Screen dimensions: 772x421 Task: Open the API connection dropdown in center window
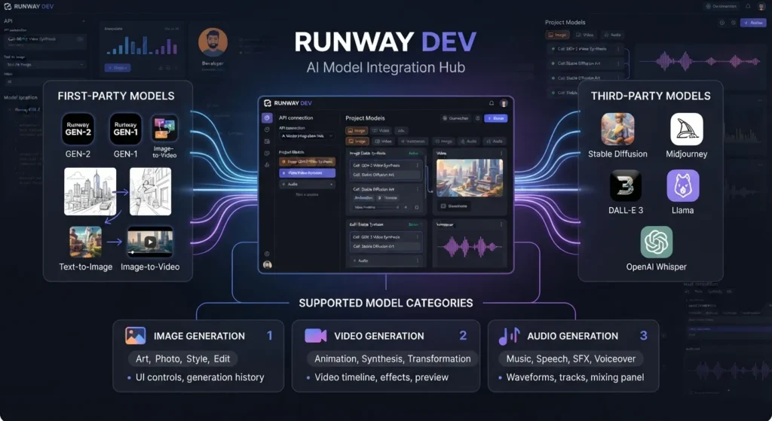click(307, 136)
